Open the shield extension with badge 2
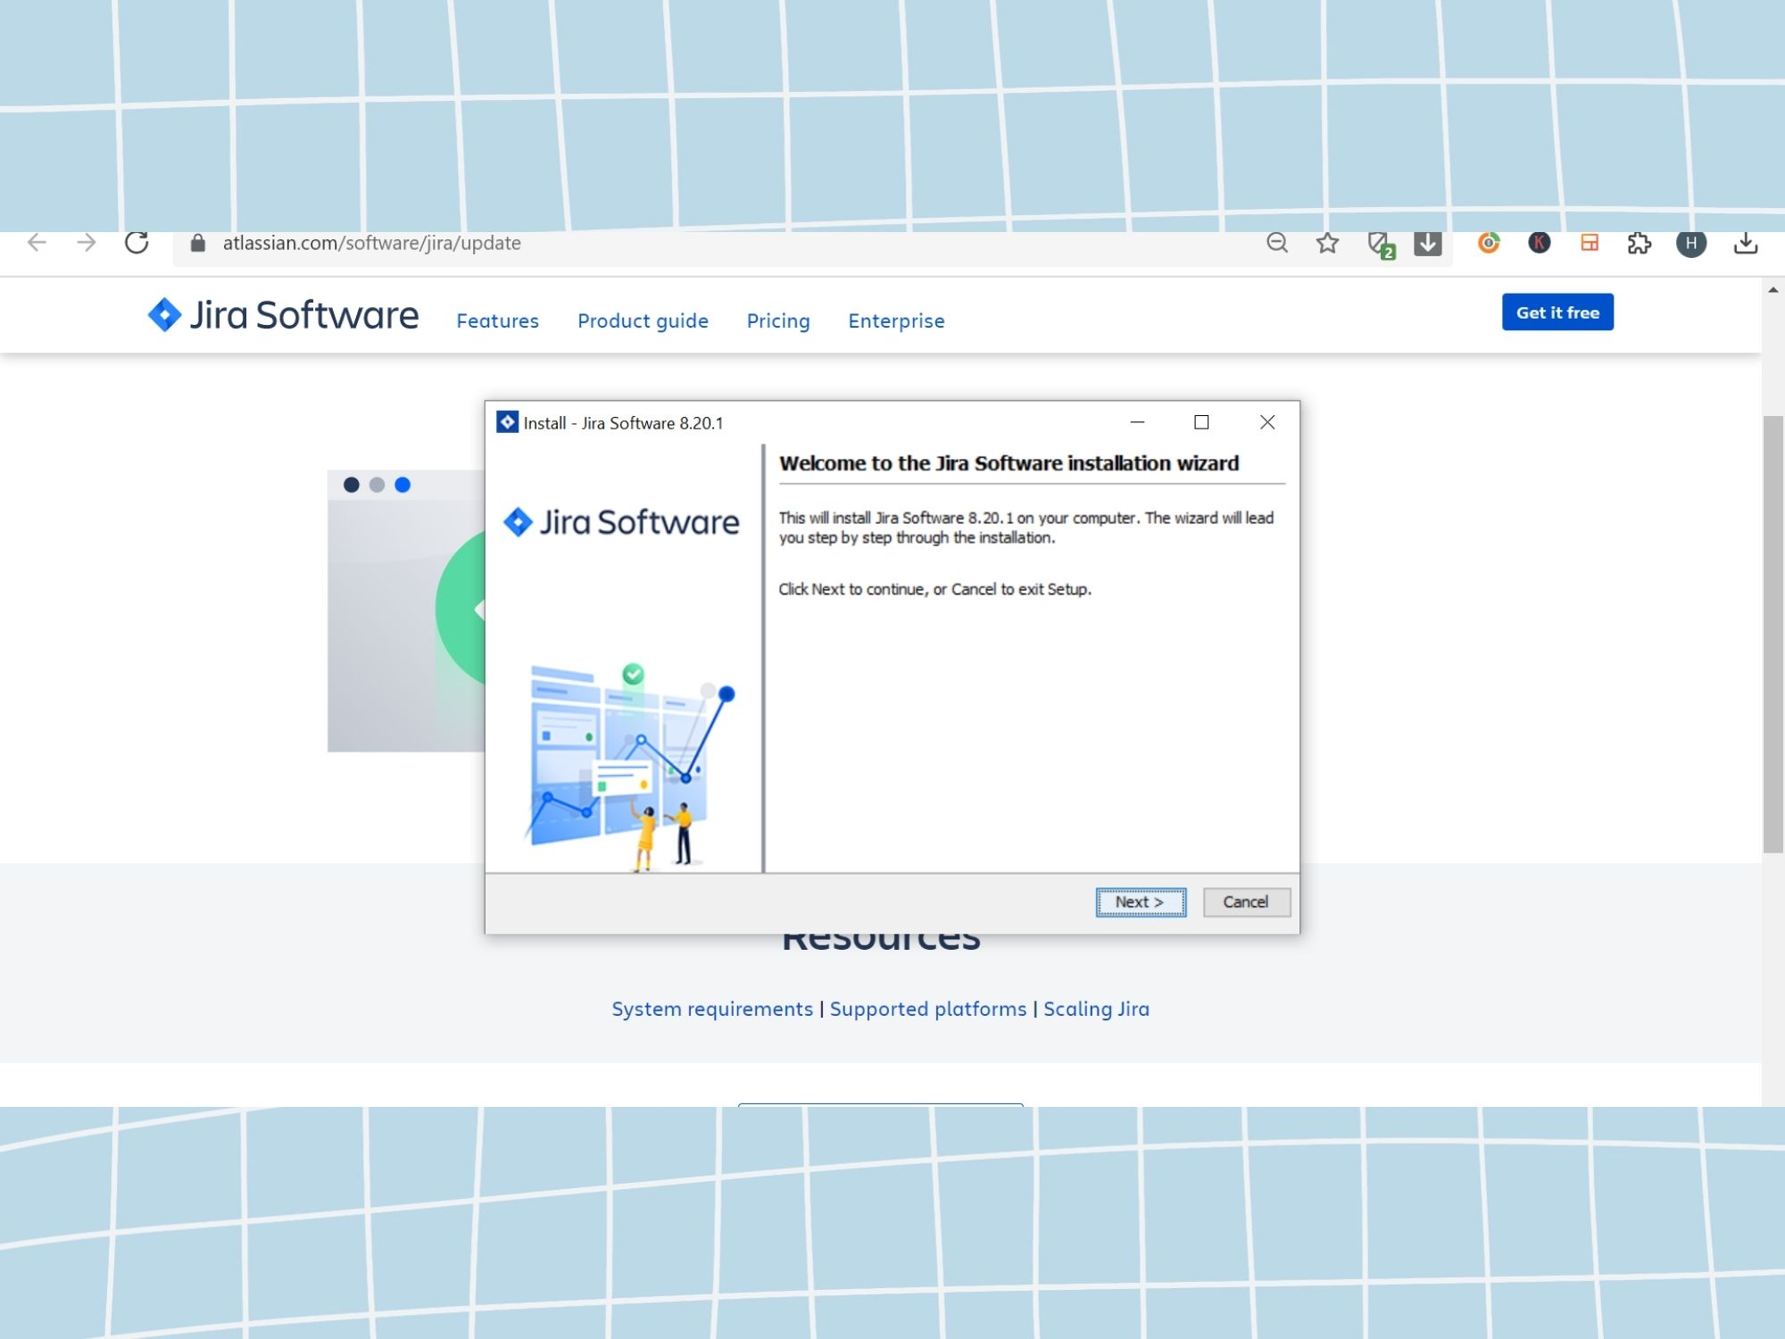 (x=1381, y=245)
